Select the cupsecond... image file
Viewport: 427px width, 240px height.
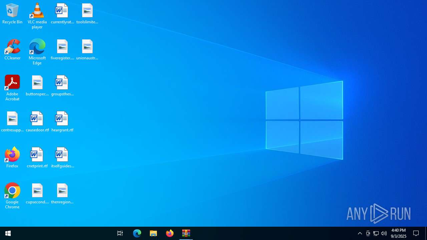(37, 194)
